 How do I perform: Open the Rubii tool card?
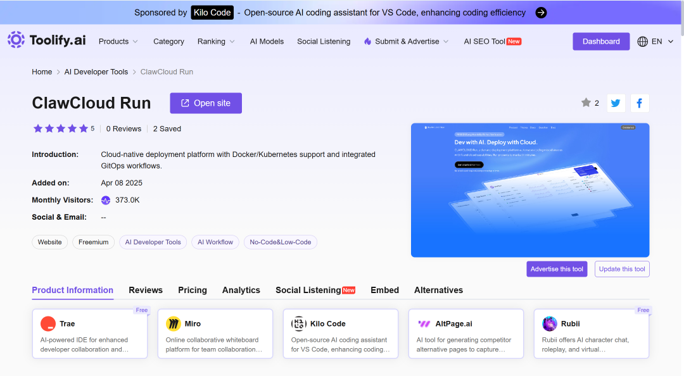[x=592, y=334]
